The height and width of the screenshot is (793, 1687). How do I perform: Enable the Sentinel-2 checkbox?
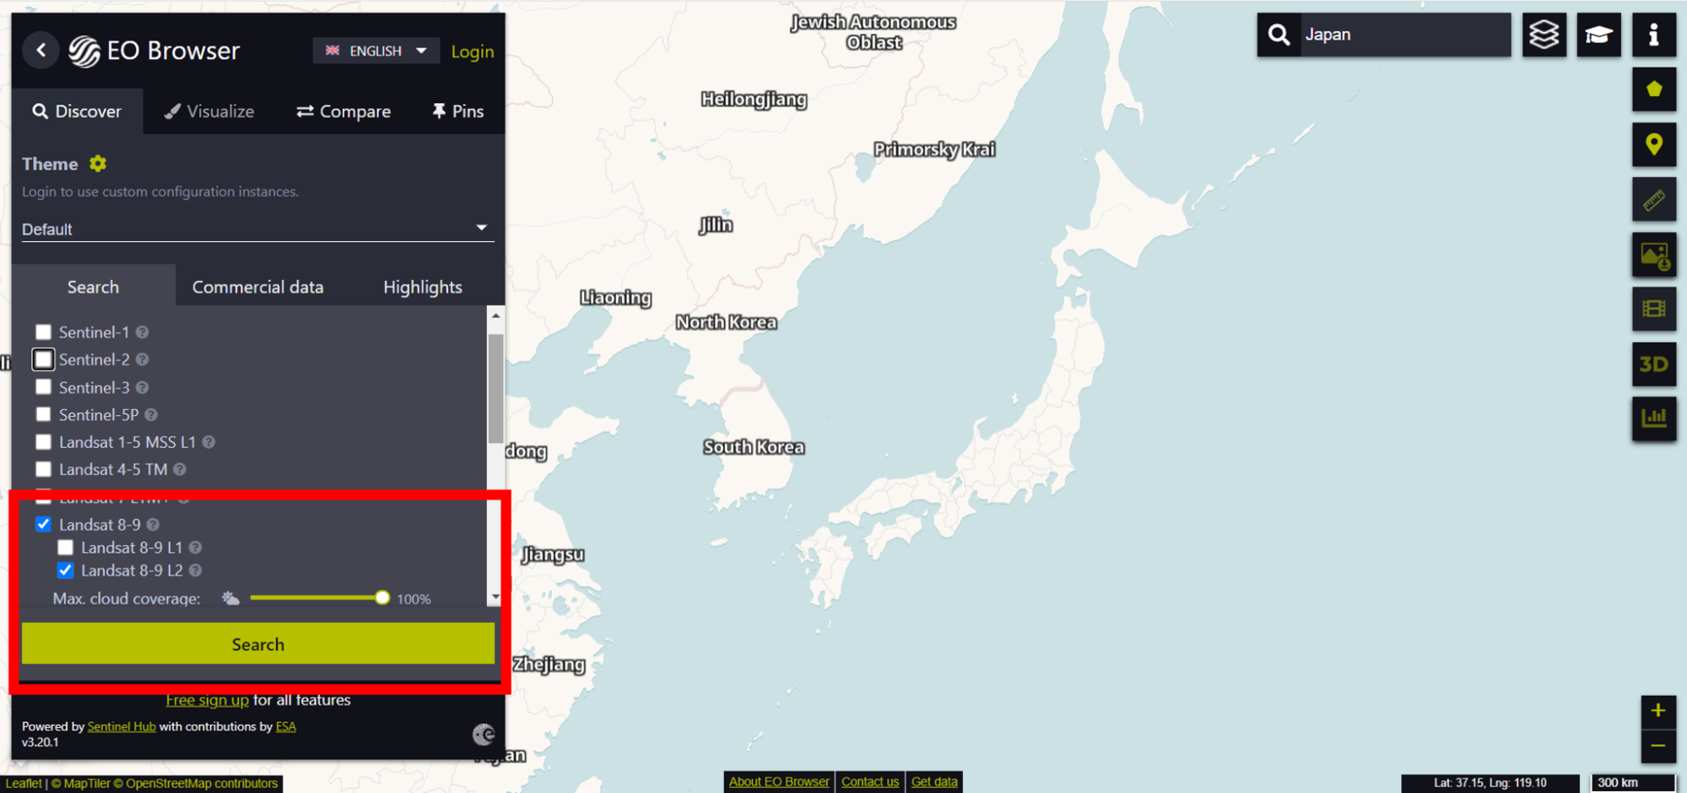pyautogui.click(x=43, y=359)
